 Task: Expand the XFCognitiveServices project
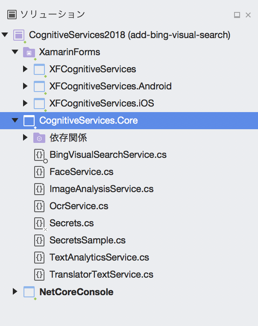click(x=25, y=69)
